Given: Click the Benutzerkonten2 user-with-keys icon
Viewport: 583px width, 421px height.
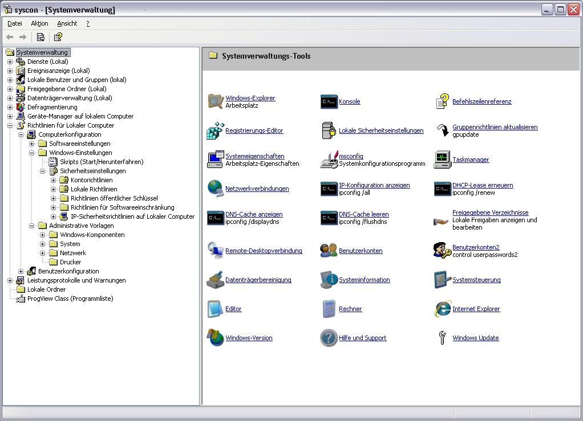Looking at the screenshot, I should pos(442,251).
